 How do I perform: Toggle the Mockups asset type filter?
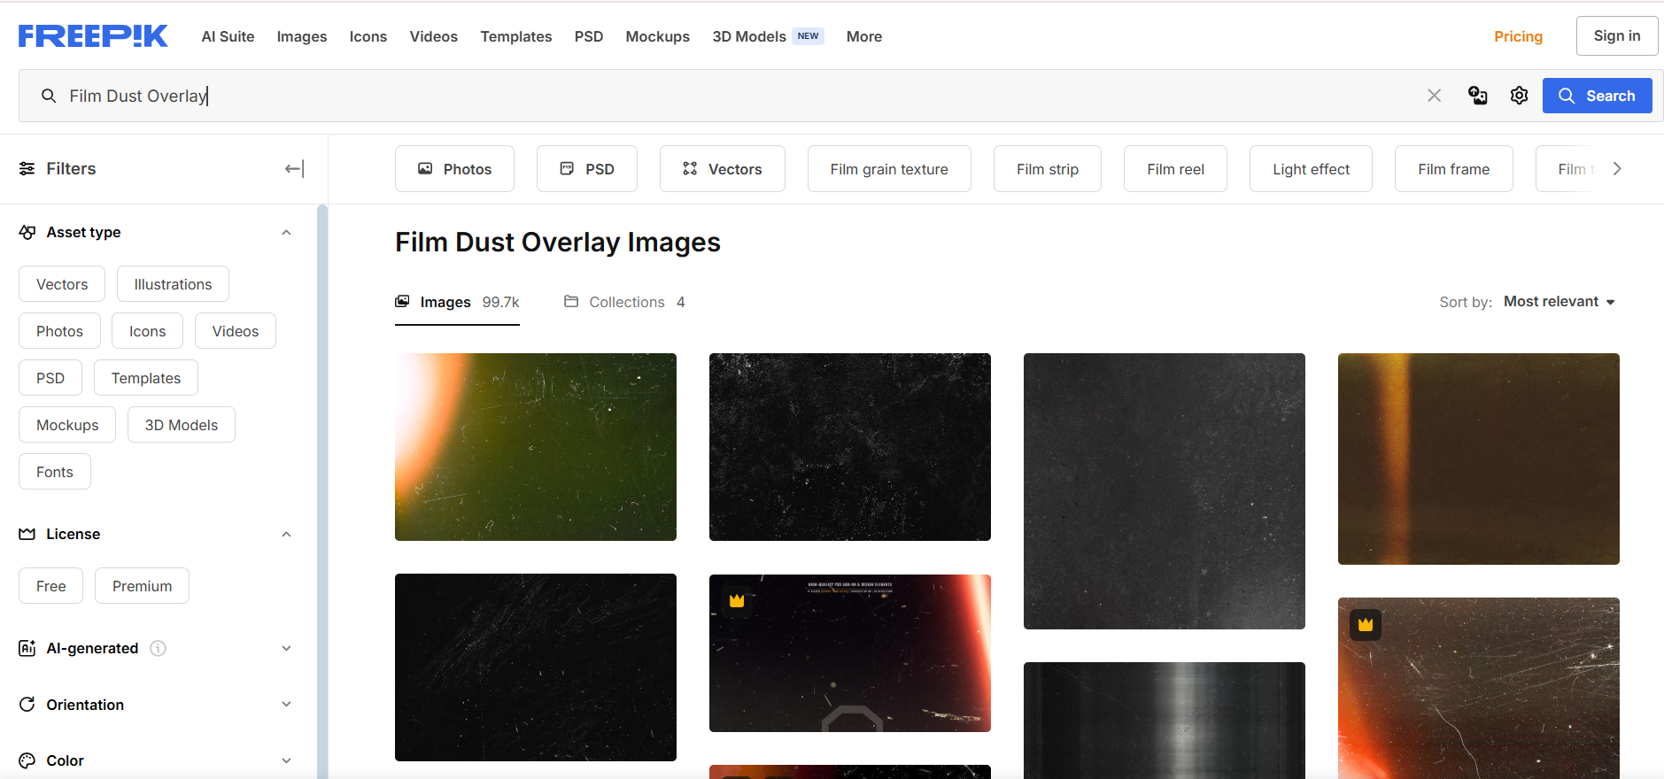pos(67,425)
